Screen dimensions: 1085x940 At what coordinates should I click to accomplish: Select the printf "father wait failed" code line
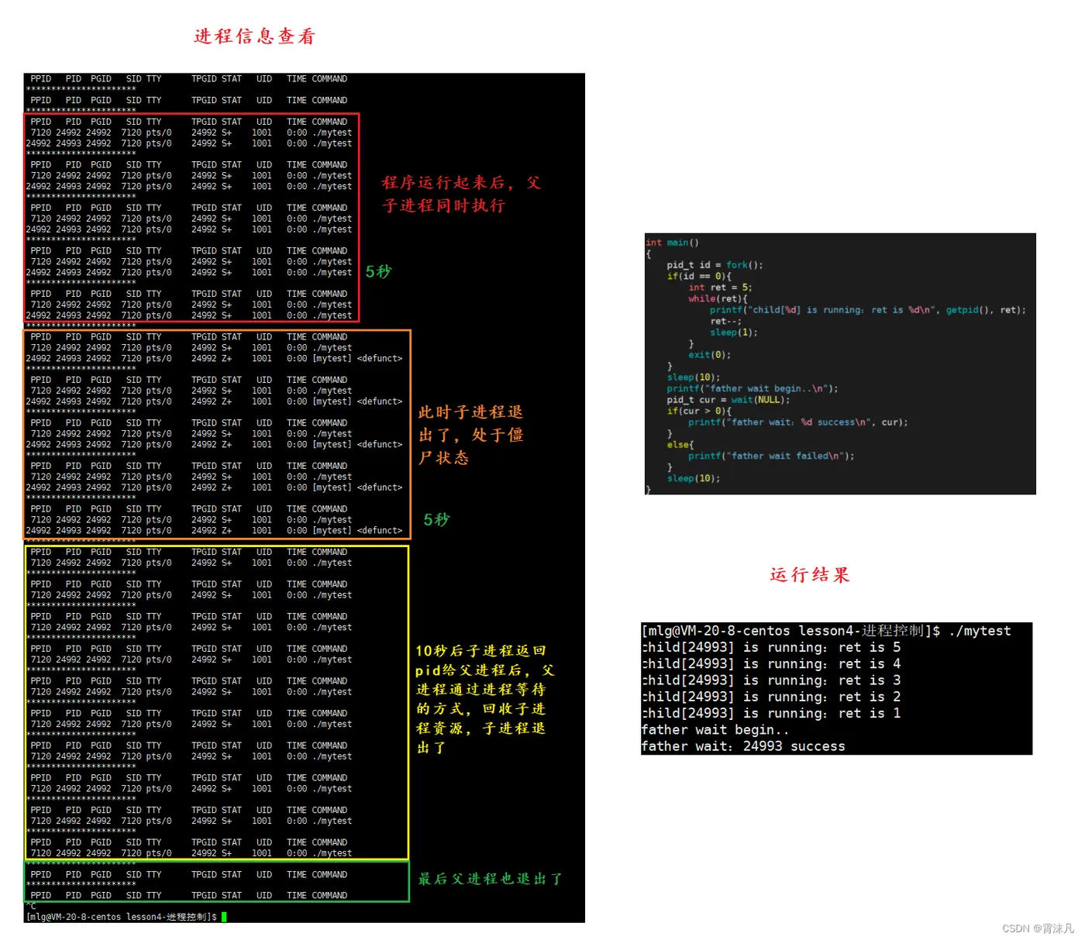tap(771, 456)
